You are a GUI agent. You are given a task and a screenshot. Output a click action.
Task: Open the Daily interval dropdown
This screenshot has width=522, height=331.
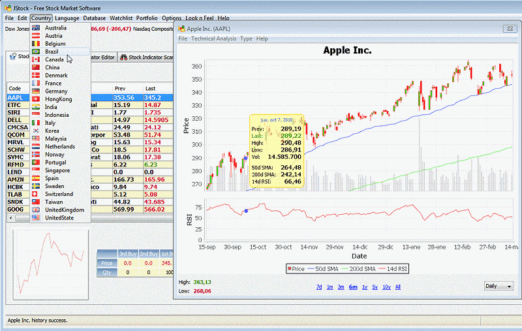point(499,286)
